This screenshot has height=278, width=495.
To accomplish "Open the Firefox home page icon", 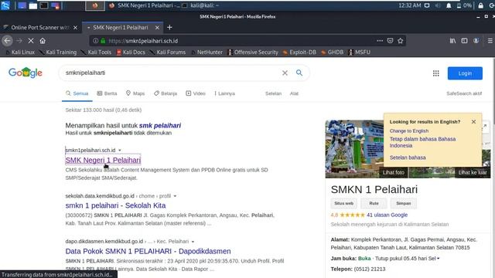I will tap(43, 41).
